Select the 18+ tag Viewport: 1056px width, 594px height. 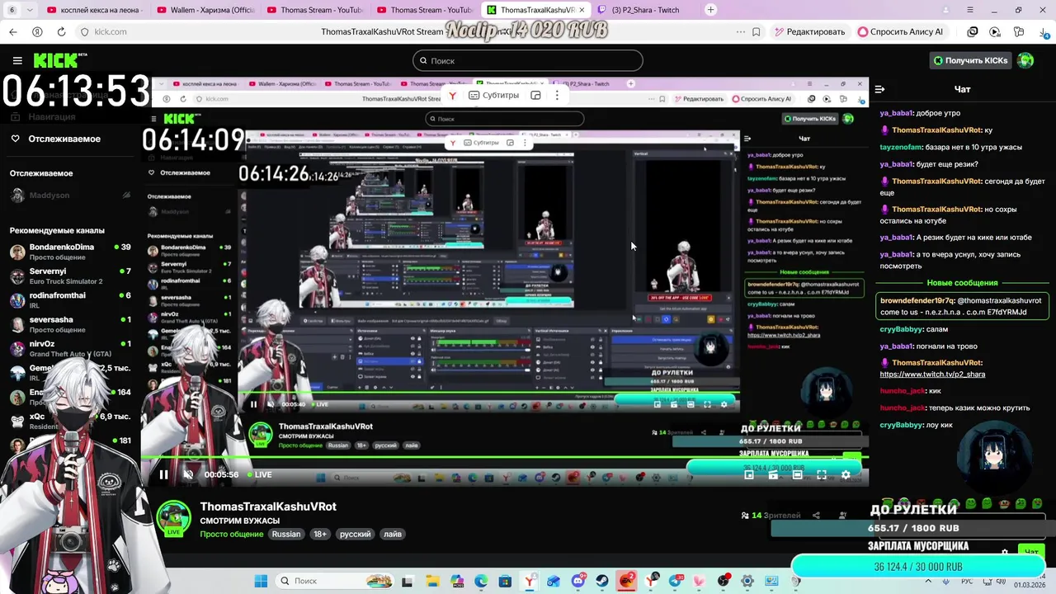320,534
